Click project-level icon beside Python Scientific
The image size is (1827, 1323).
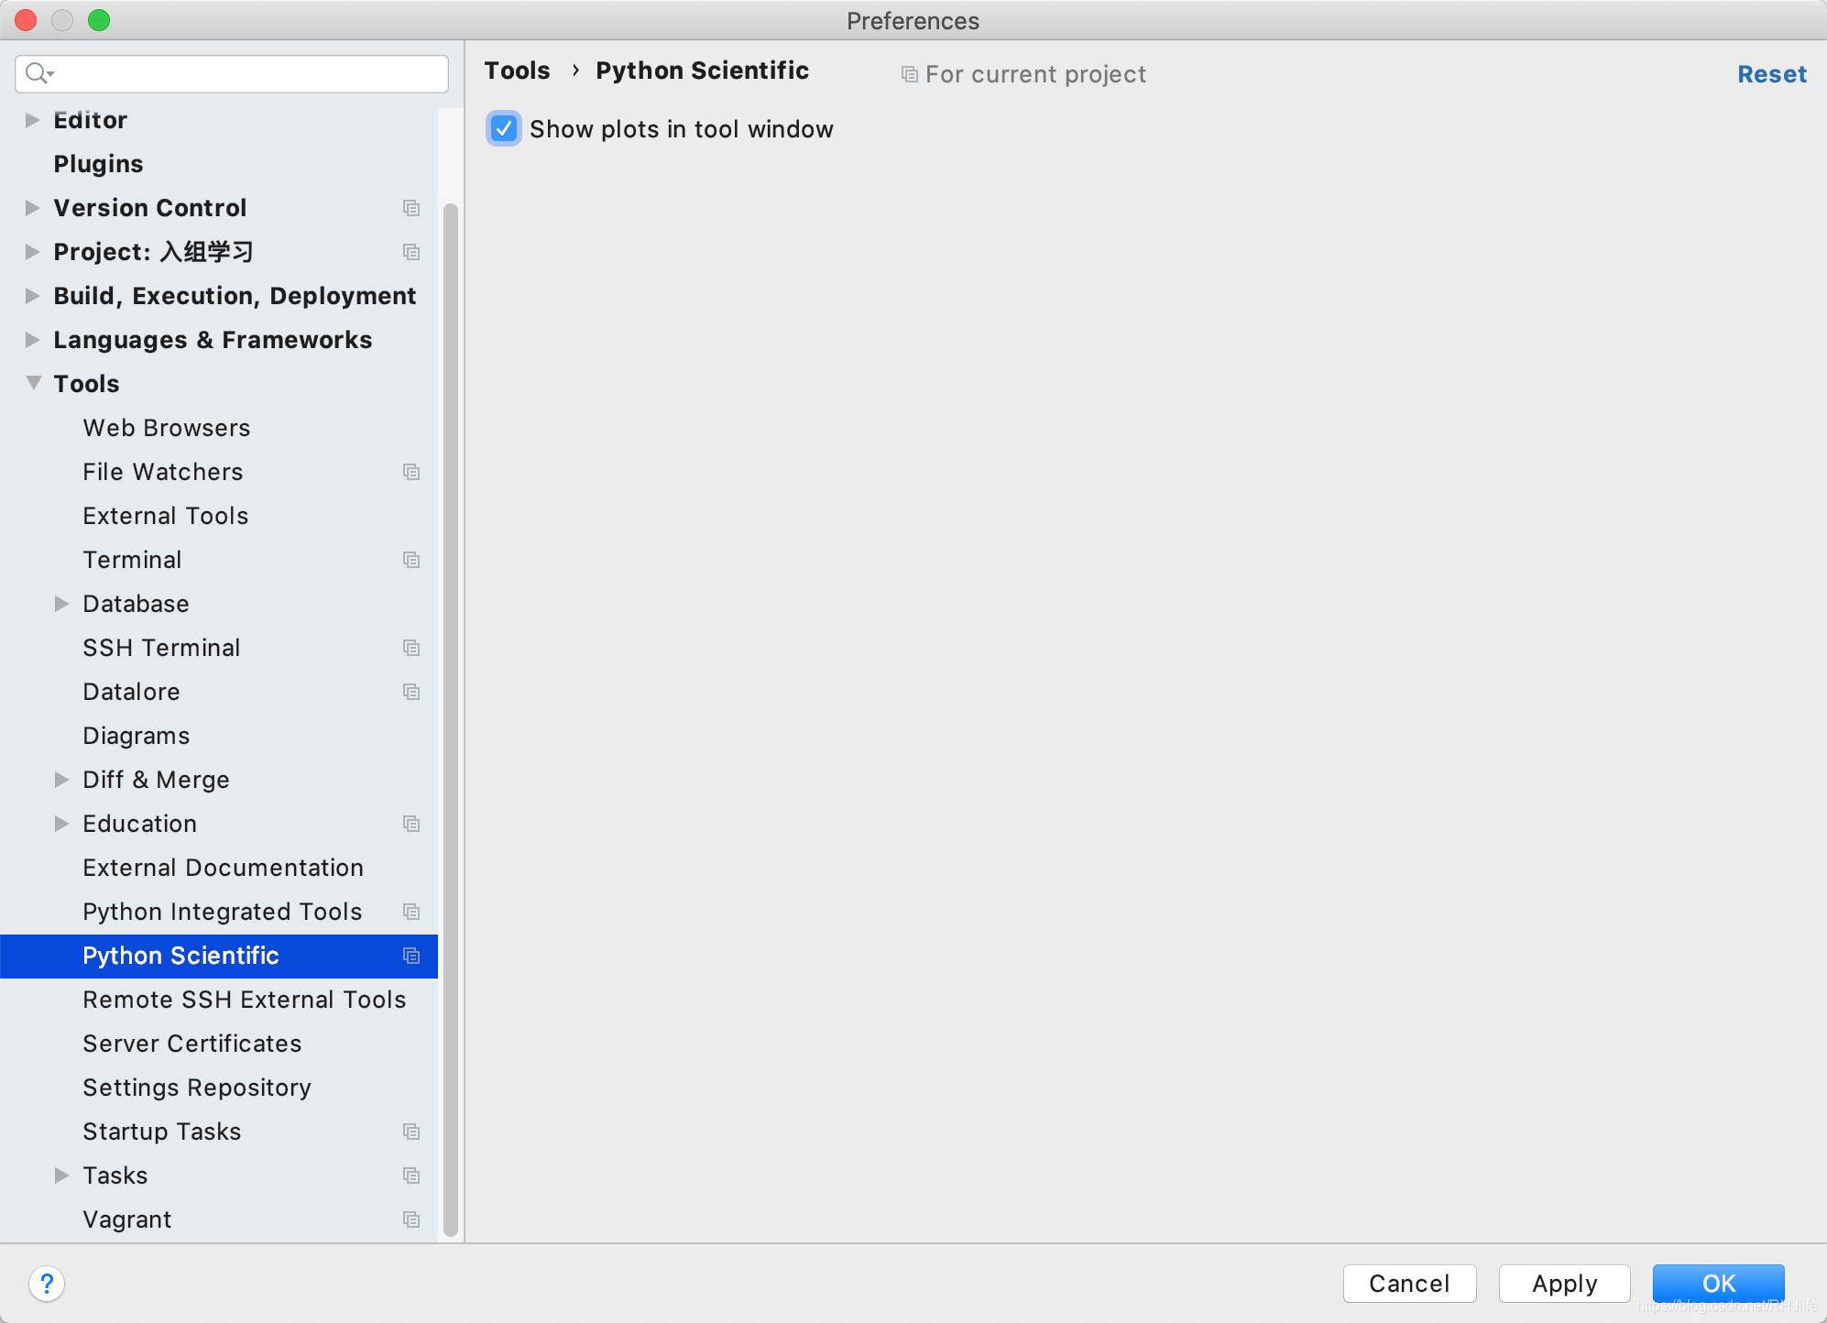[411, 956]
